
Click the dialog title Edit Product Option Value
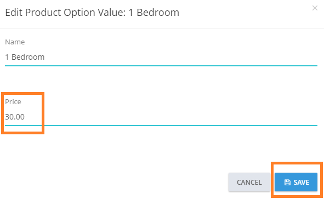(92, 13)
